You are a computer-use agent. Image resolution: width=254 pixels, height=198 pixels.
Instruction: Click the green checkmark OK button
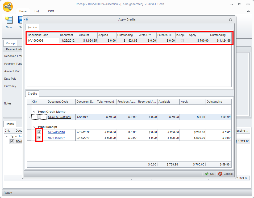coord(209,174)
